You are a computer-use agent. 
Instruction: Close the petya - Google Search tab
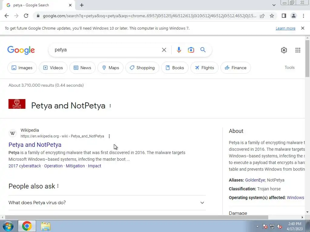click(x=70, y=5)
